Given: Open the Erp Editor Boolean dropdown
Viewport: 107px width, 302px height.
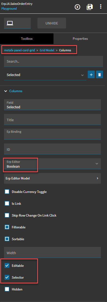Looking at the screenshot, I should pos(52,164).
